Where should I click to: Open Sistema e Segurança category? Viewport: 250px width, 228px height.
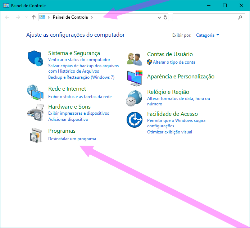74,53
